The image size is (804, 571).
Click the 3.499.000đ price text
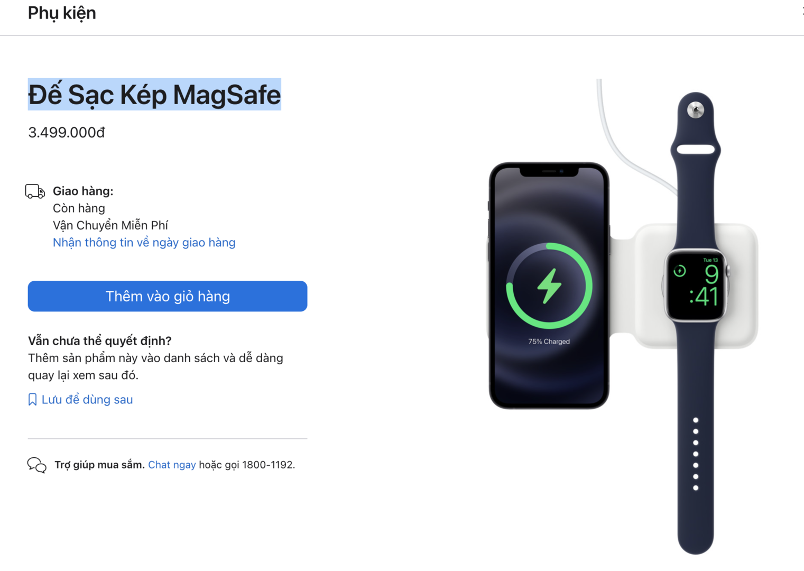pos(67,132)
